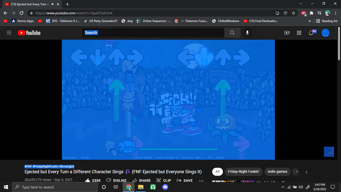341x192 pixels.
Task: Select the All filter chip
Action: [x=217, y=172]
